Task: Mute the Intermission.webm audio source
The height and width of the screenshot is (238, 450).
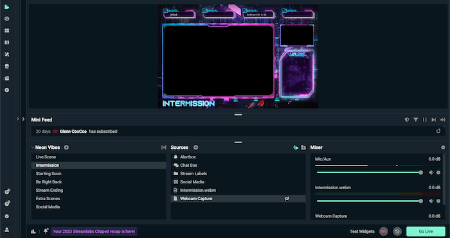Action: 431,201
